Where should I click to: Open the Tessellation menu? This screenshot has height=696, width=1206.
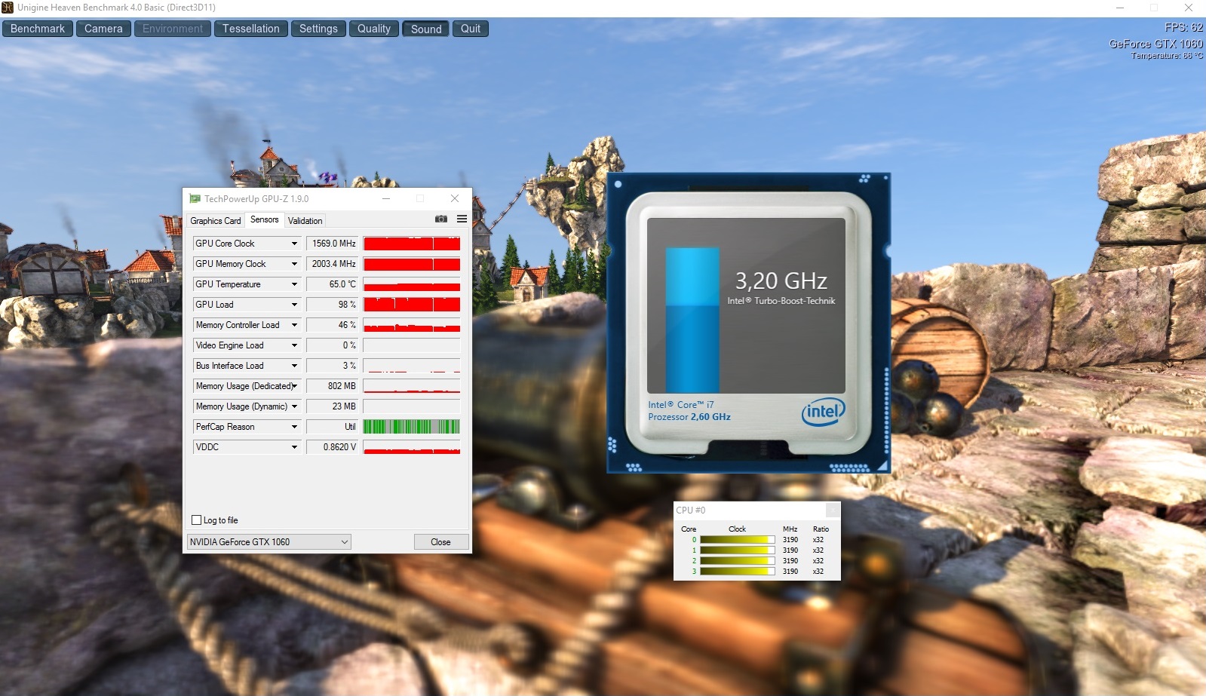pos(251,29)
